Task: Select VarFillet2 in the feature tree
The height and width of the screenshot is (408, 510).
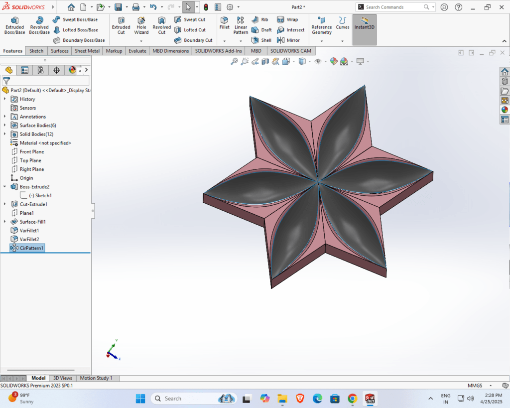Action: pyautogui.click(x=29, y=239)
